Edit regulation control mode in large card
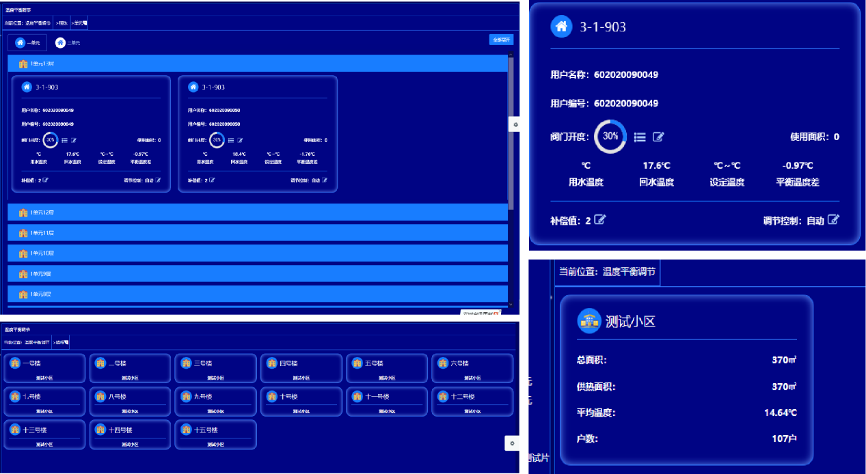Viewport: 866px width, 474px height. [833, 220]
